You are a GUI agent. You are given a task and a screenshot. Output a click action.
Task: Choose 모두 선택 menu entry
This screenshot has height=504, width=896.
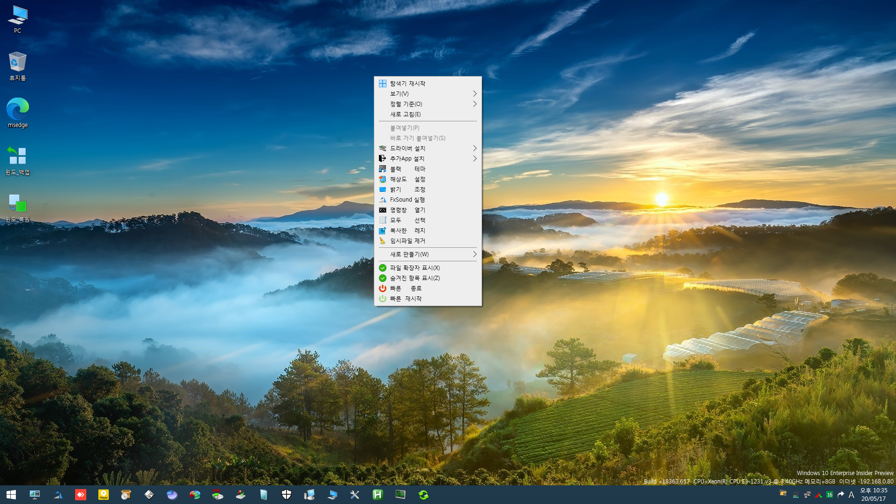tap(428, 220)
